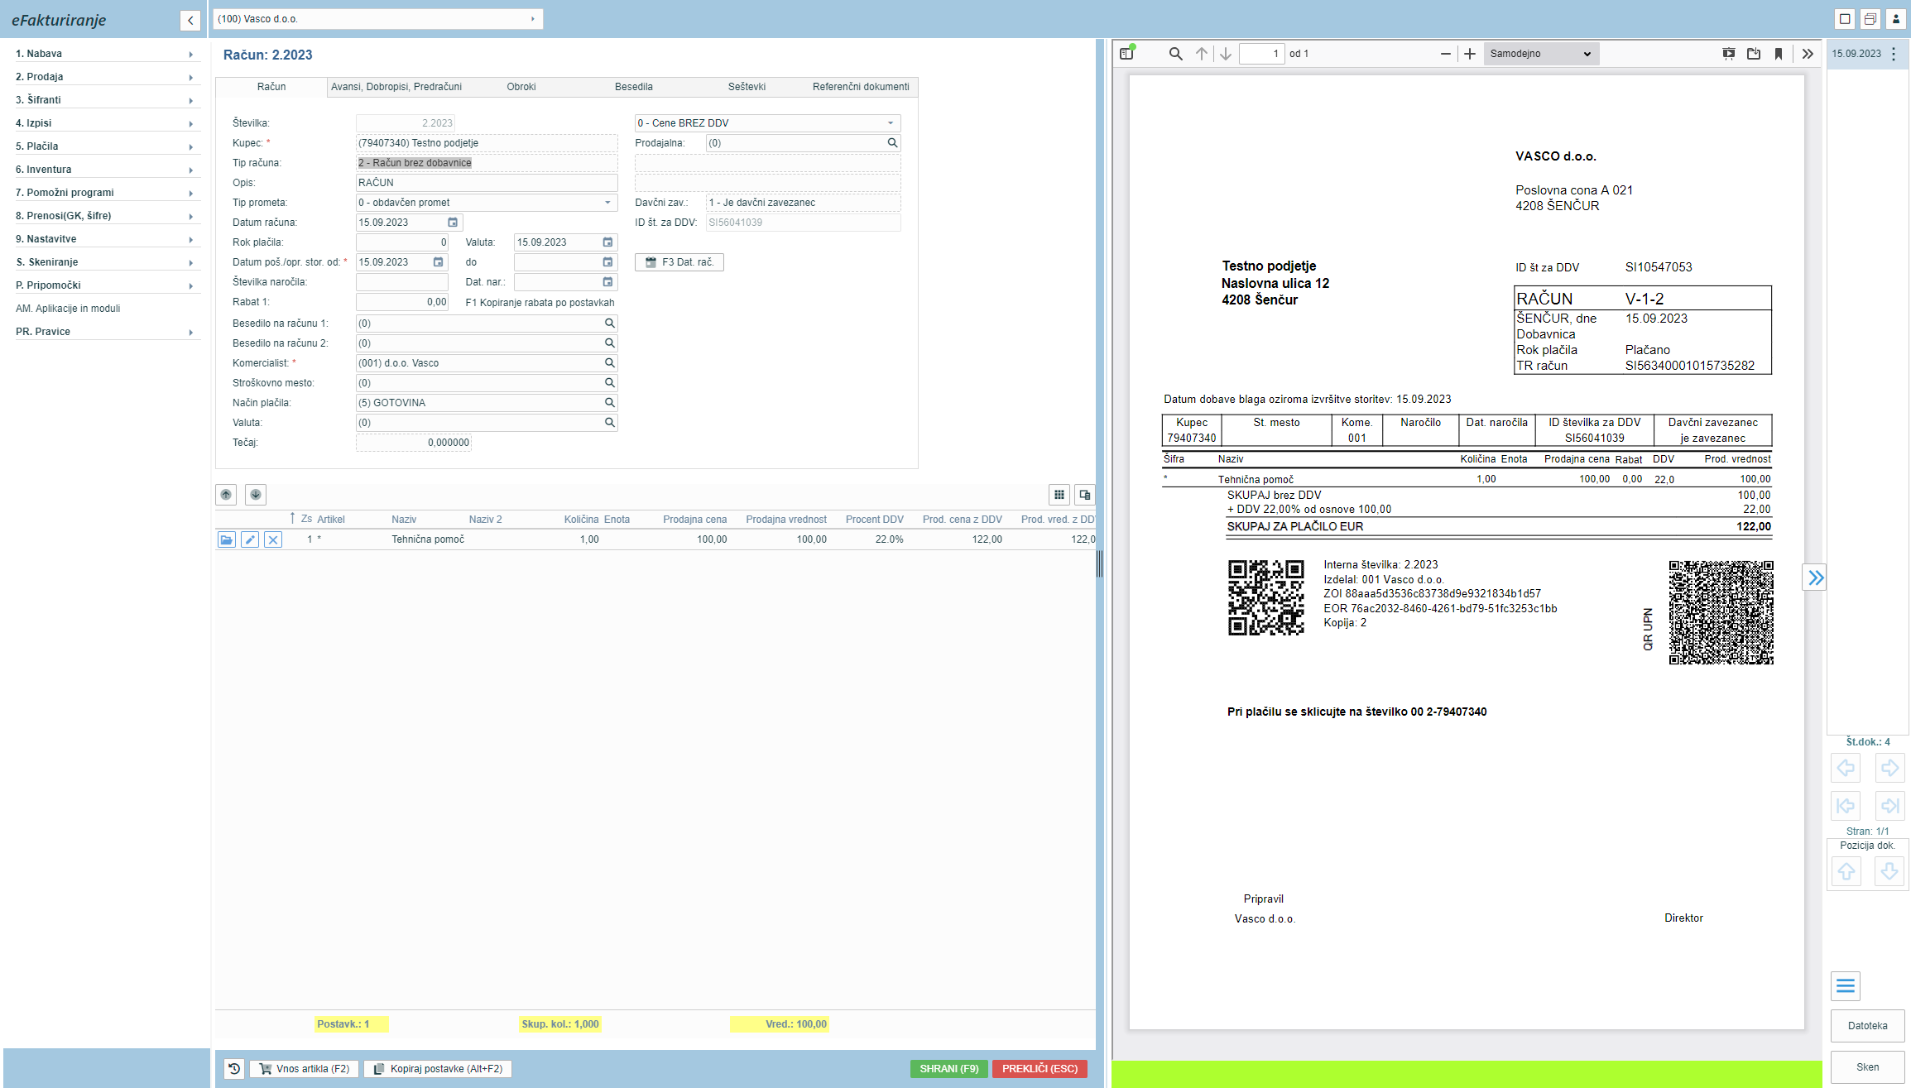Open Način plačila lookup search
Viewport: 1911px width, 1088px height.
pyautogui.click(x=609, y=403)
